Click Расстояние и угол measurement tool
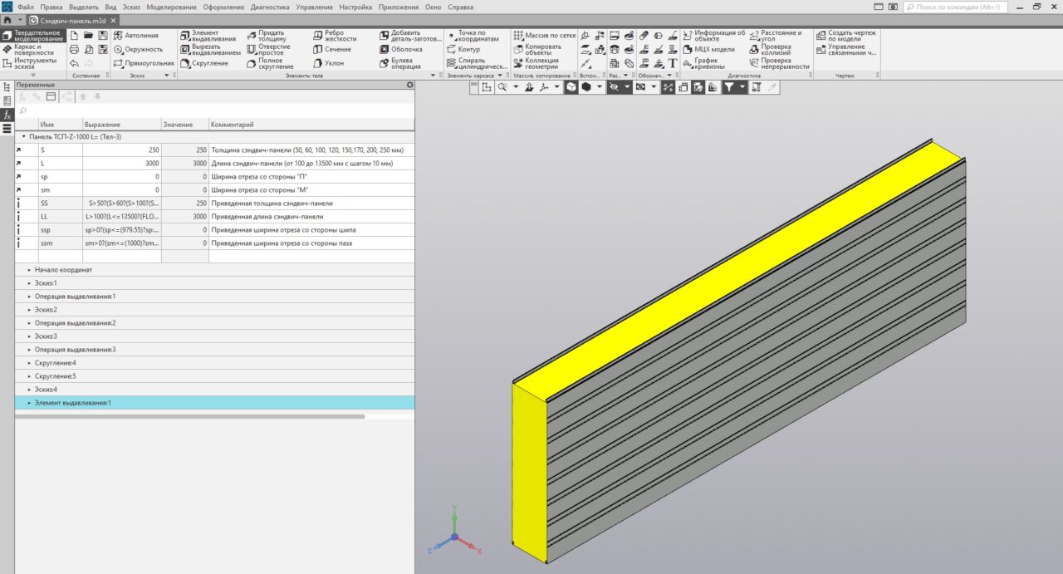 point(776,36)
